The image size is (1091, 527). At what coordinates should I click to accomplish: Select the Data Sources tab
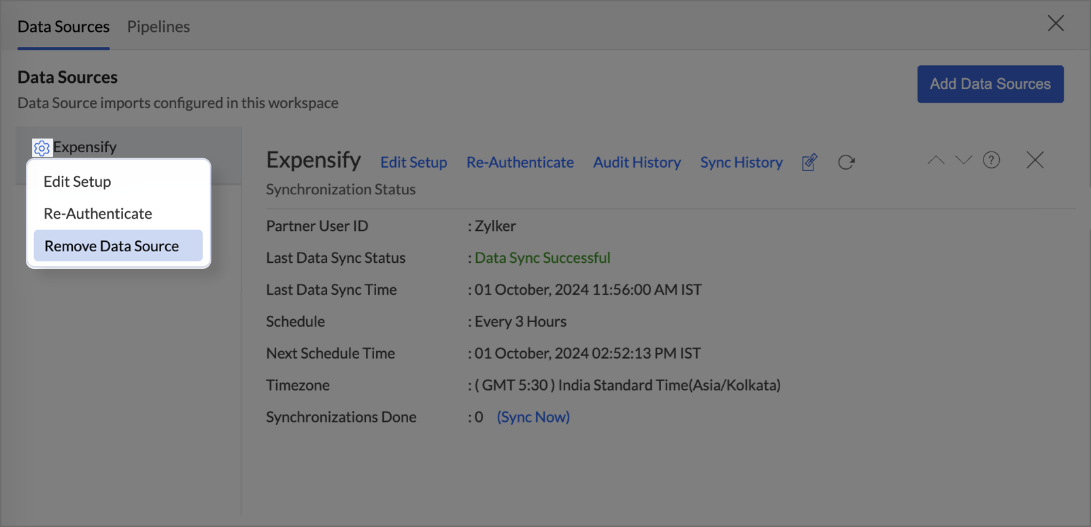pyautogui.click(x=63, y=26)
